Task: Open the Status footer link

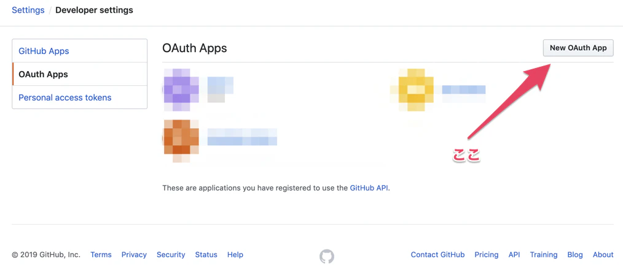Action: coord(206,255)
